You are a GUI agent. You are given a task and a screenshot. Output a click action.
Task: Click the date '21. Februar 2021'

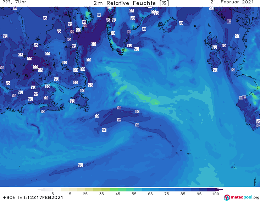pos(232,2)
